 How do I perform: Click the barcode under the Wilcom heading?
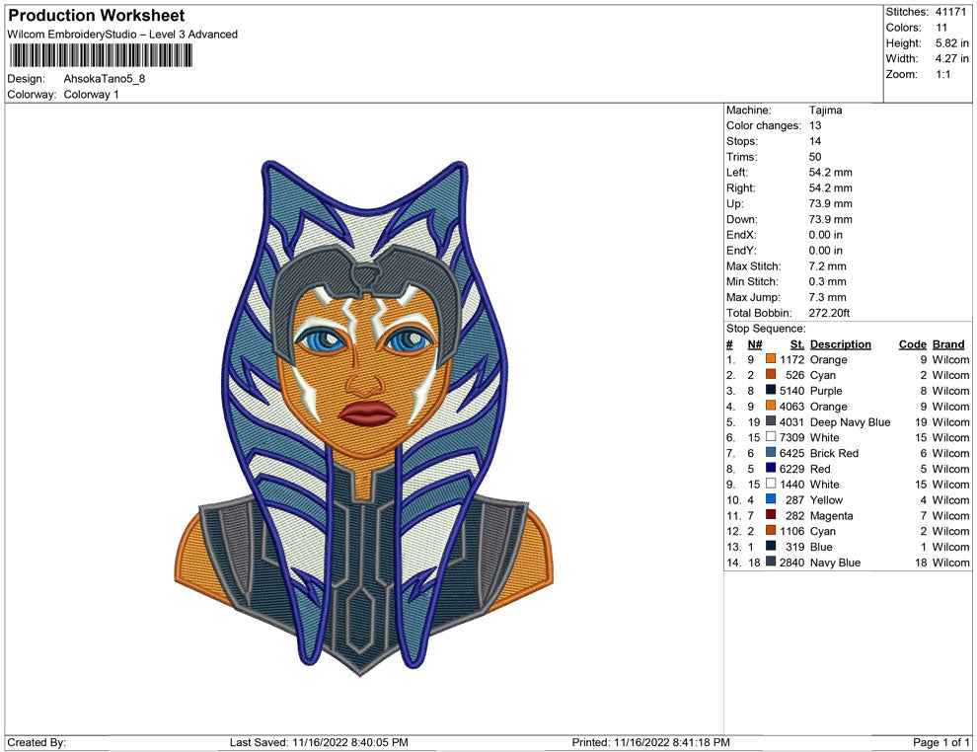tap(101, 55)
